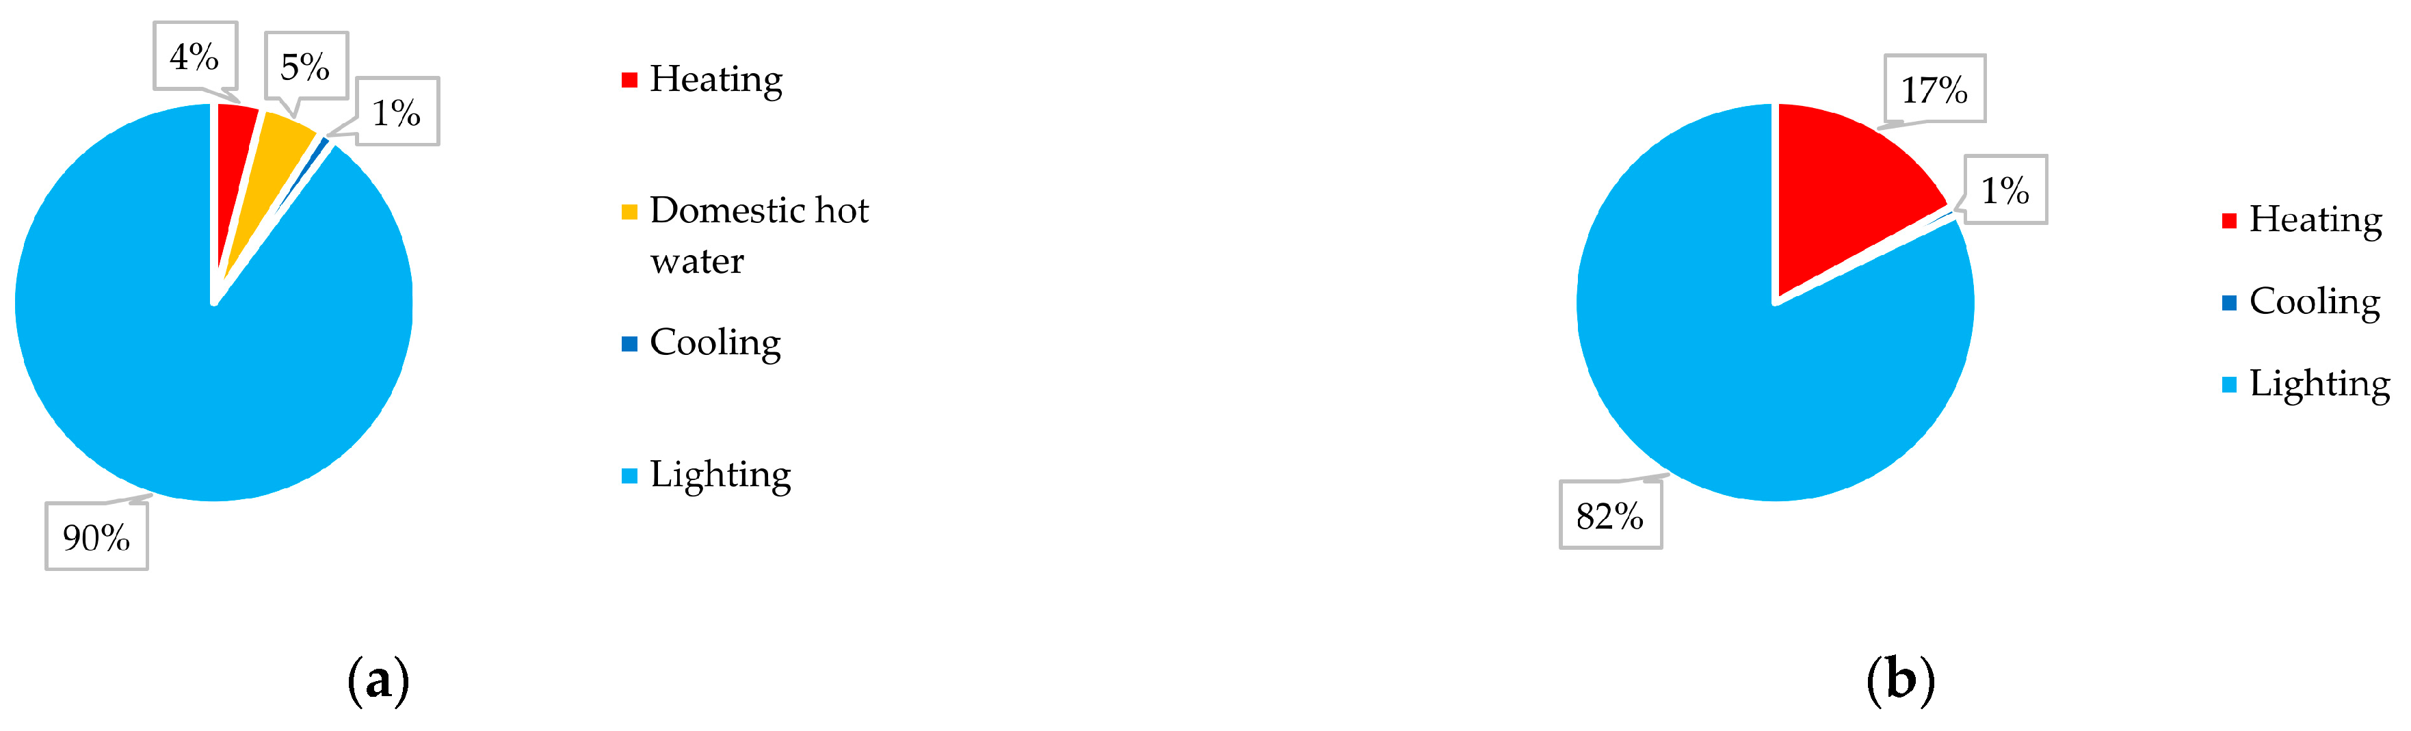
Task: Click the red Heating legend swatch in chart (b)
Action: [x=2230, y=220]
